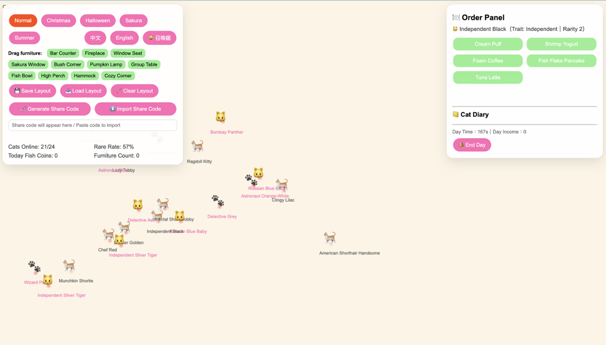Select the American Shorthair Handsome cat
This screenshot has width=606, height=345.
pyautogui.click(x=330, y=238)
